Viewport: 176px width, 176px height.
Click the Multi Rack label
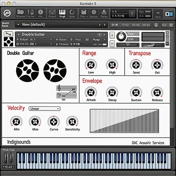coord(5,24)
